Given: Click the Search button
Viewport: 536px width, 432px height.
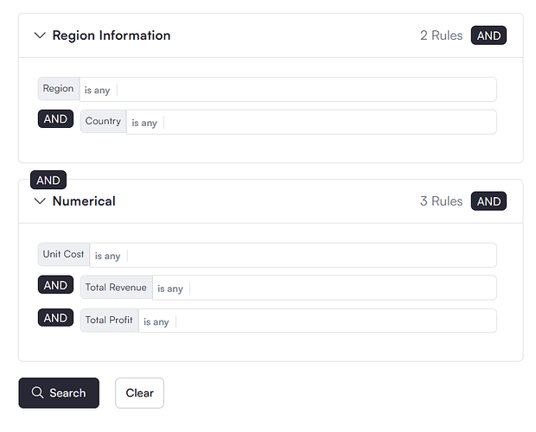Looking at the screenshot, I should pyautogui.click(x=59, y=393).
